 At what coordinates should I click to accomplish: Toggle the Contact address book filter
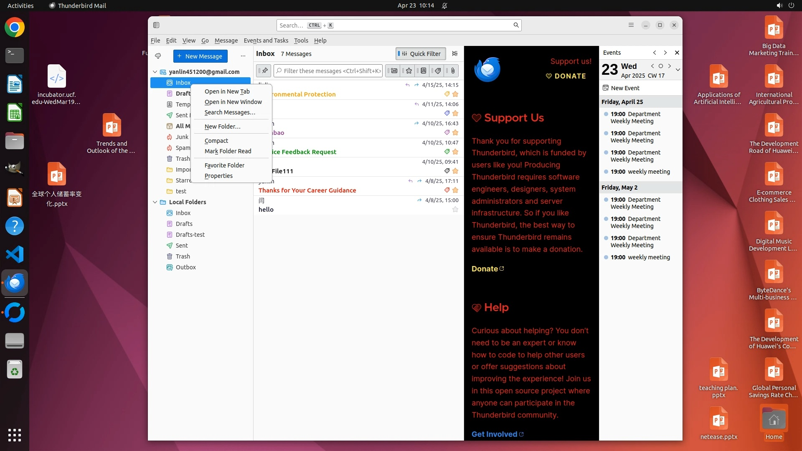[423, 71]
